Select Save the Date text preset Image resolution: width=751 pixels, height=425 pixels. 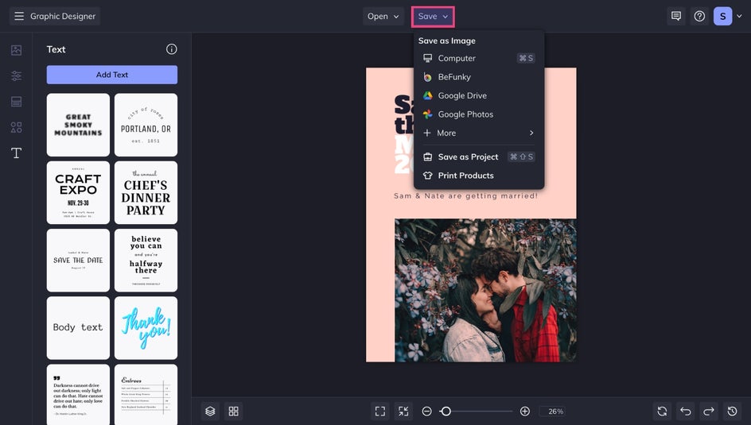(x=78, y=260)
